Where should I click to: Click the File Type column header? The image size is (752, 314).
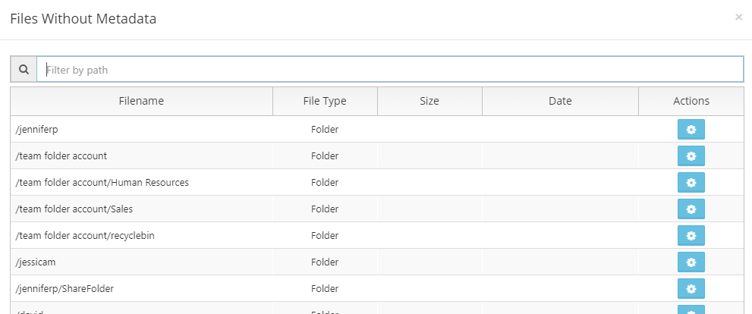point(325,101)
